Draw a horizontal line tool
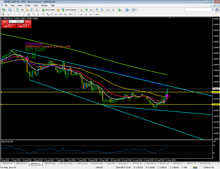220x169 pixels. [x=19, y=14]
